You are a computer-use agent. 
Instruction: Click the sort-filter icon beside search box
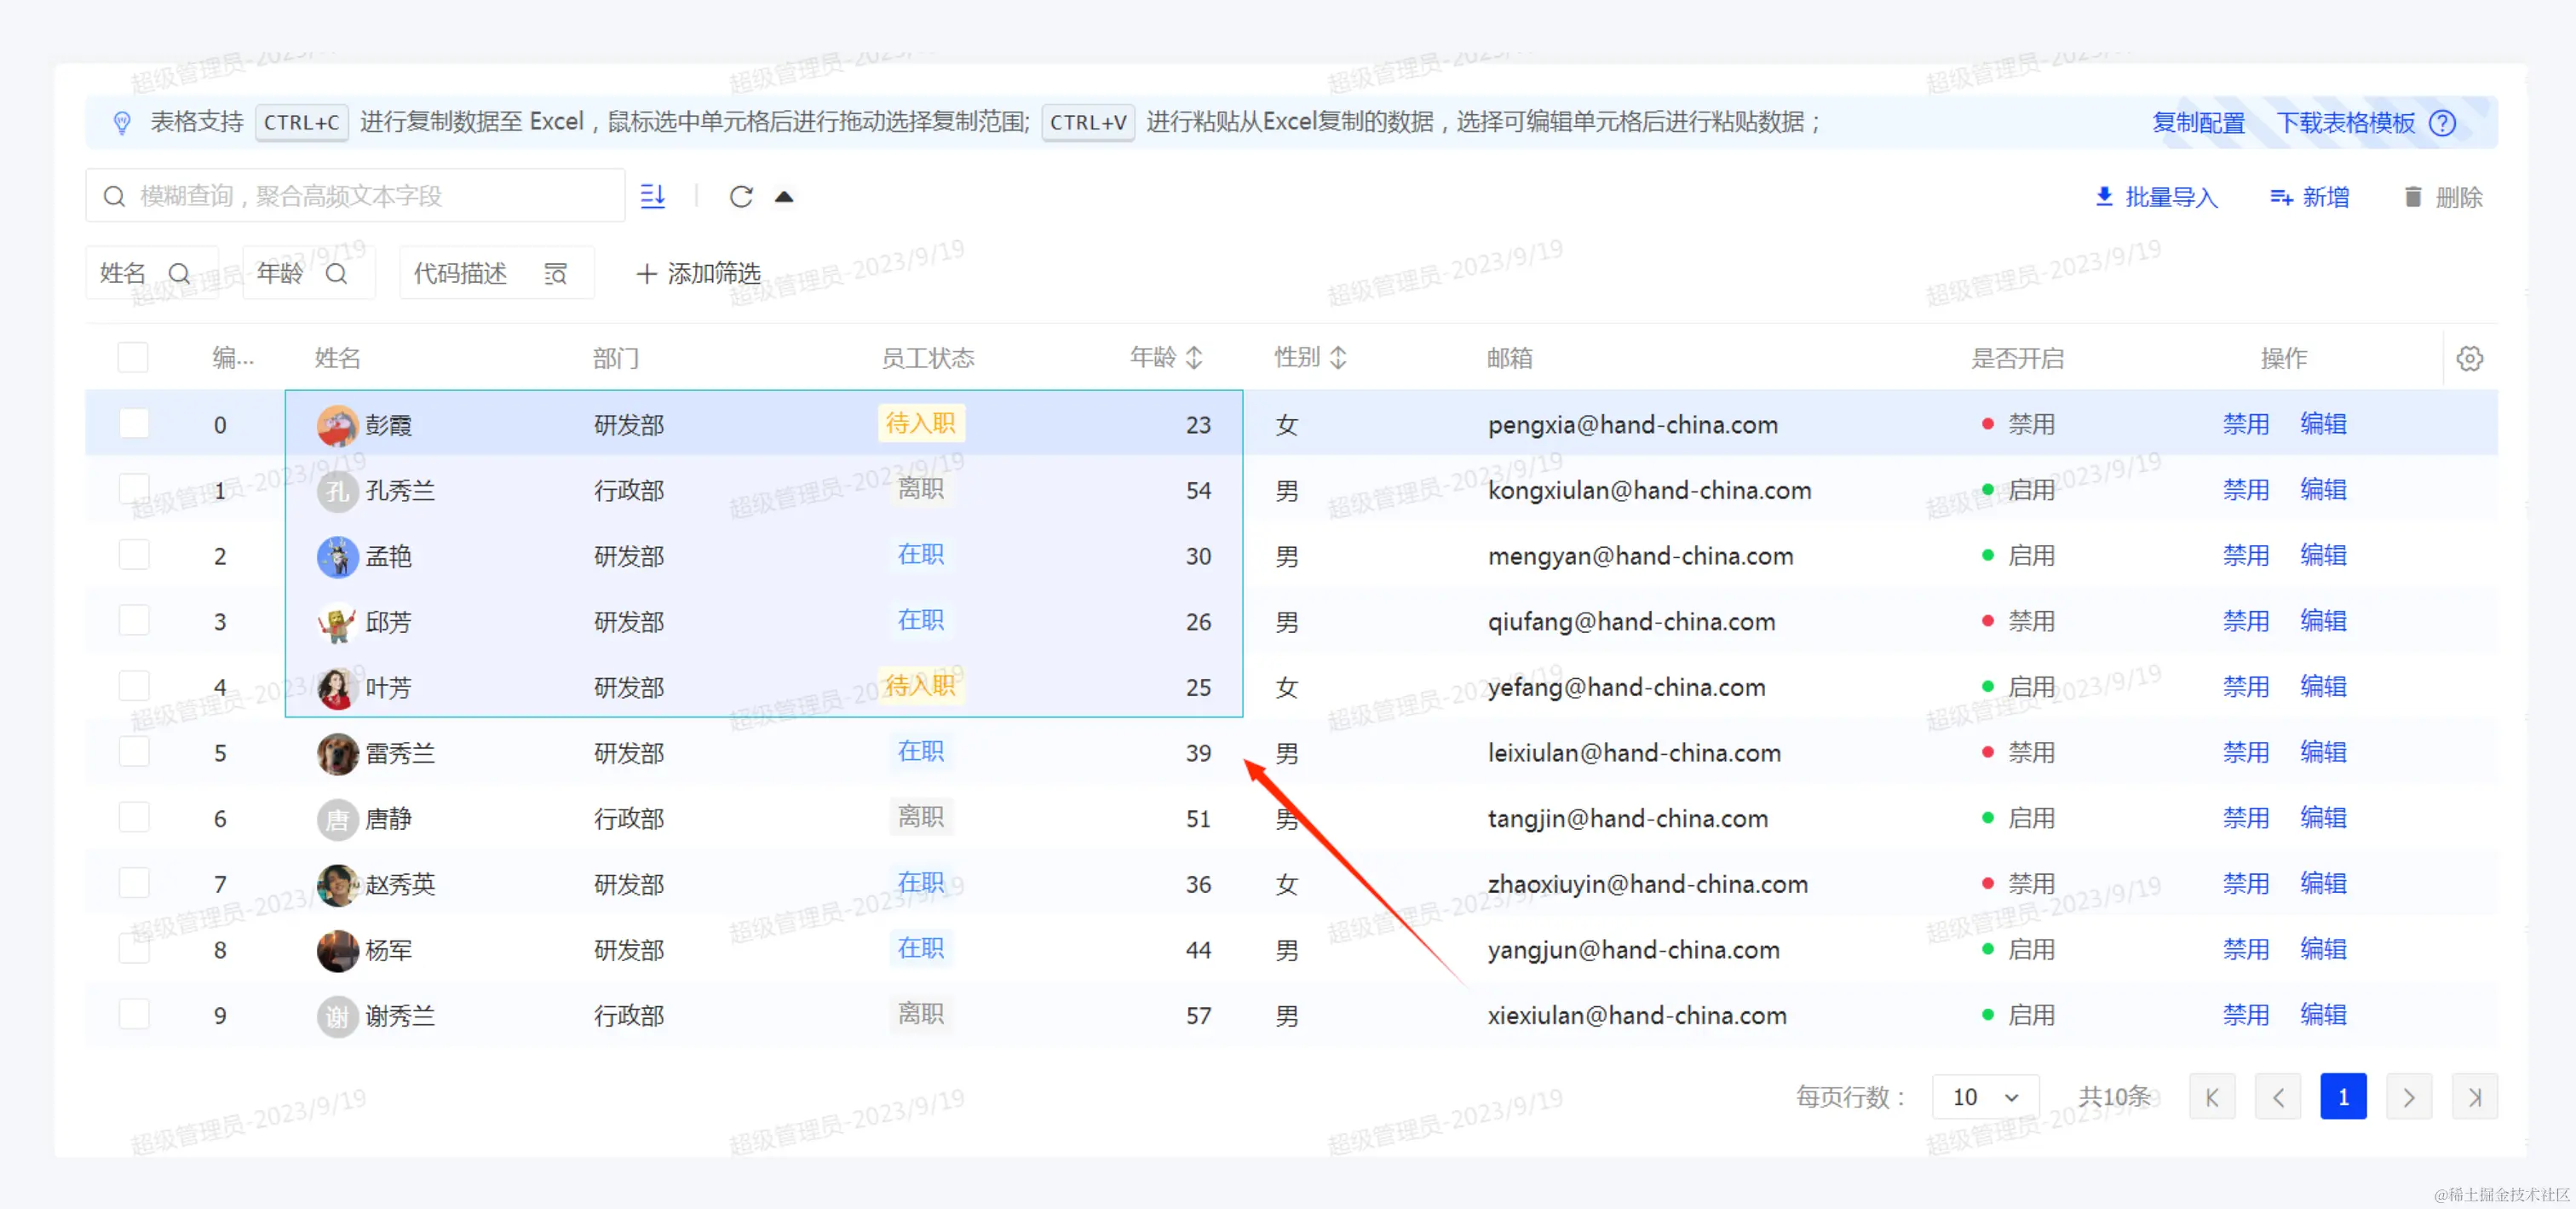click(x=653, y=196)
